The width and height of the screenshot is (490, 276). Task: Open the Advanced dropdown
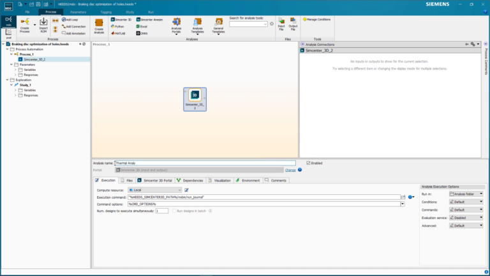click(466, 226)
